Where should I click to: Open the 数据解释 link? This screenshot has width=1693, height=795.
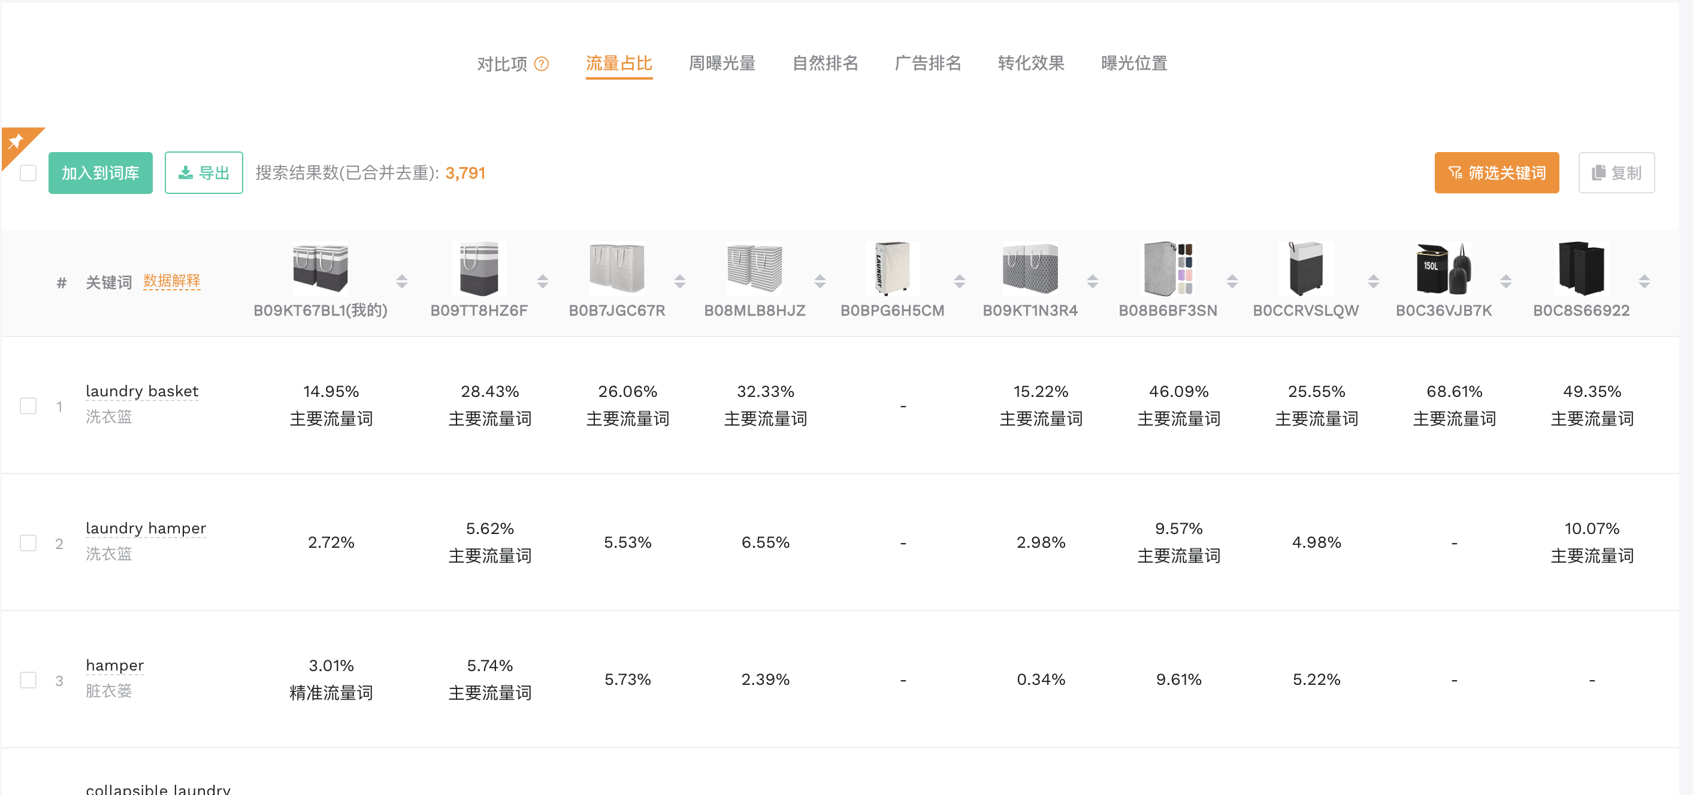tap(171, 281)
